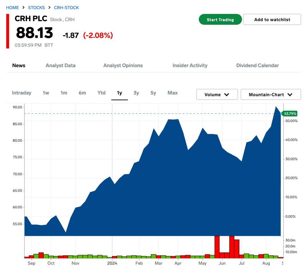Click the 03:59:59 PM timestamp

28,45
